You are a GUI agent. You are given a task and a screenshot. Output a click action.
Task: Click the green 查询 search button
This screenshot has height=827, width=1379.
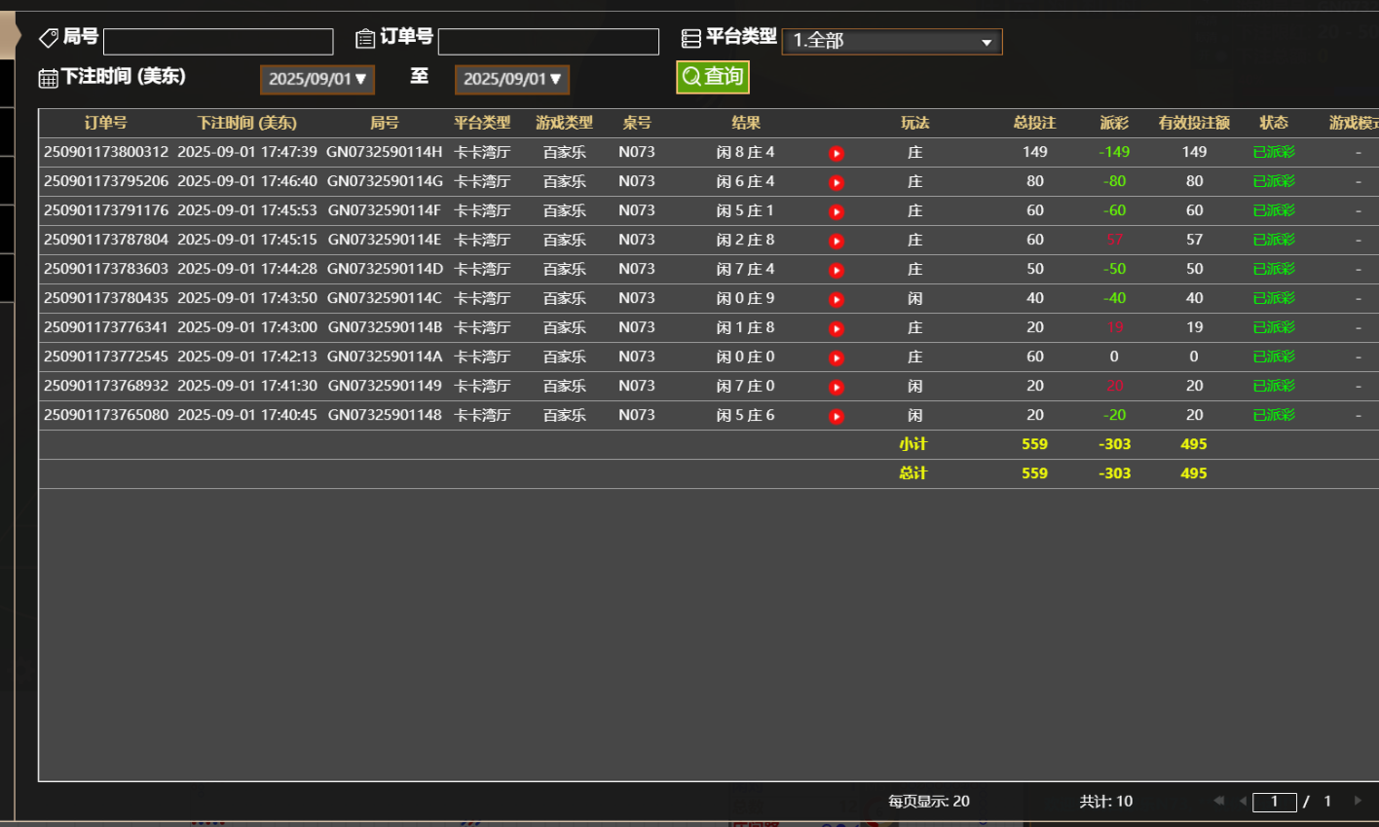pos(713,77)
